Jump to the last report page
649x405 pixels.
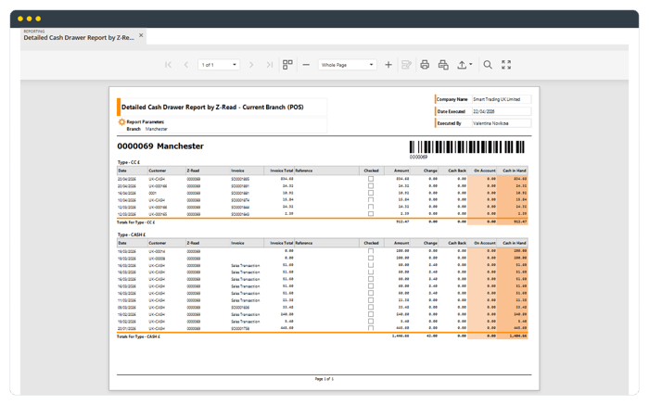point(270,65)
